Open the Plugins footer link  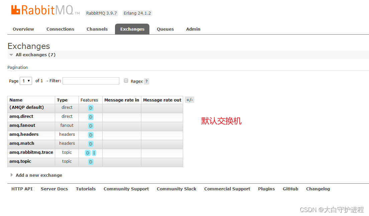tap(266, 189)
